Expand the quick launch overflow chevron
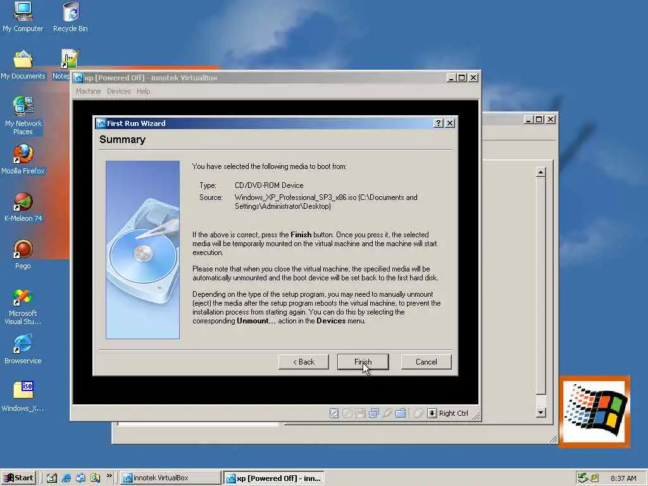Image resolution: width=648 pixels, height=486 pixels. 109,476
